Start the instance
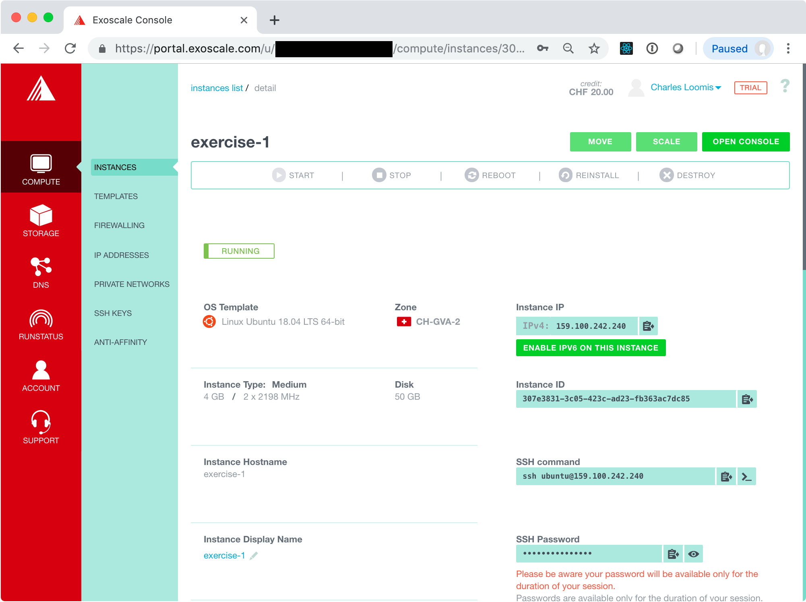This screenshot has width=806, height=602. 293,175
